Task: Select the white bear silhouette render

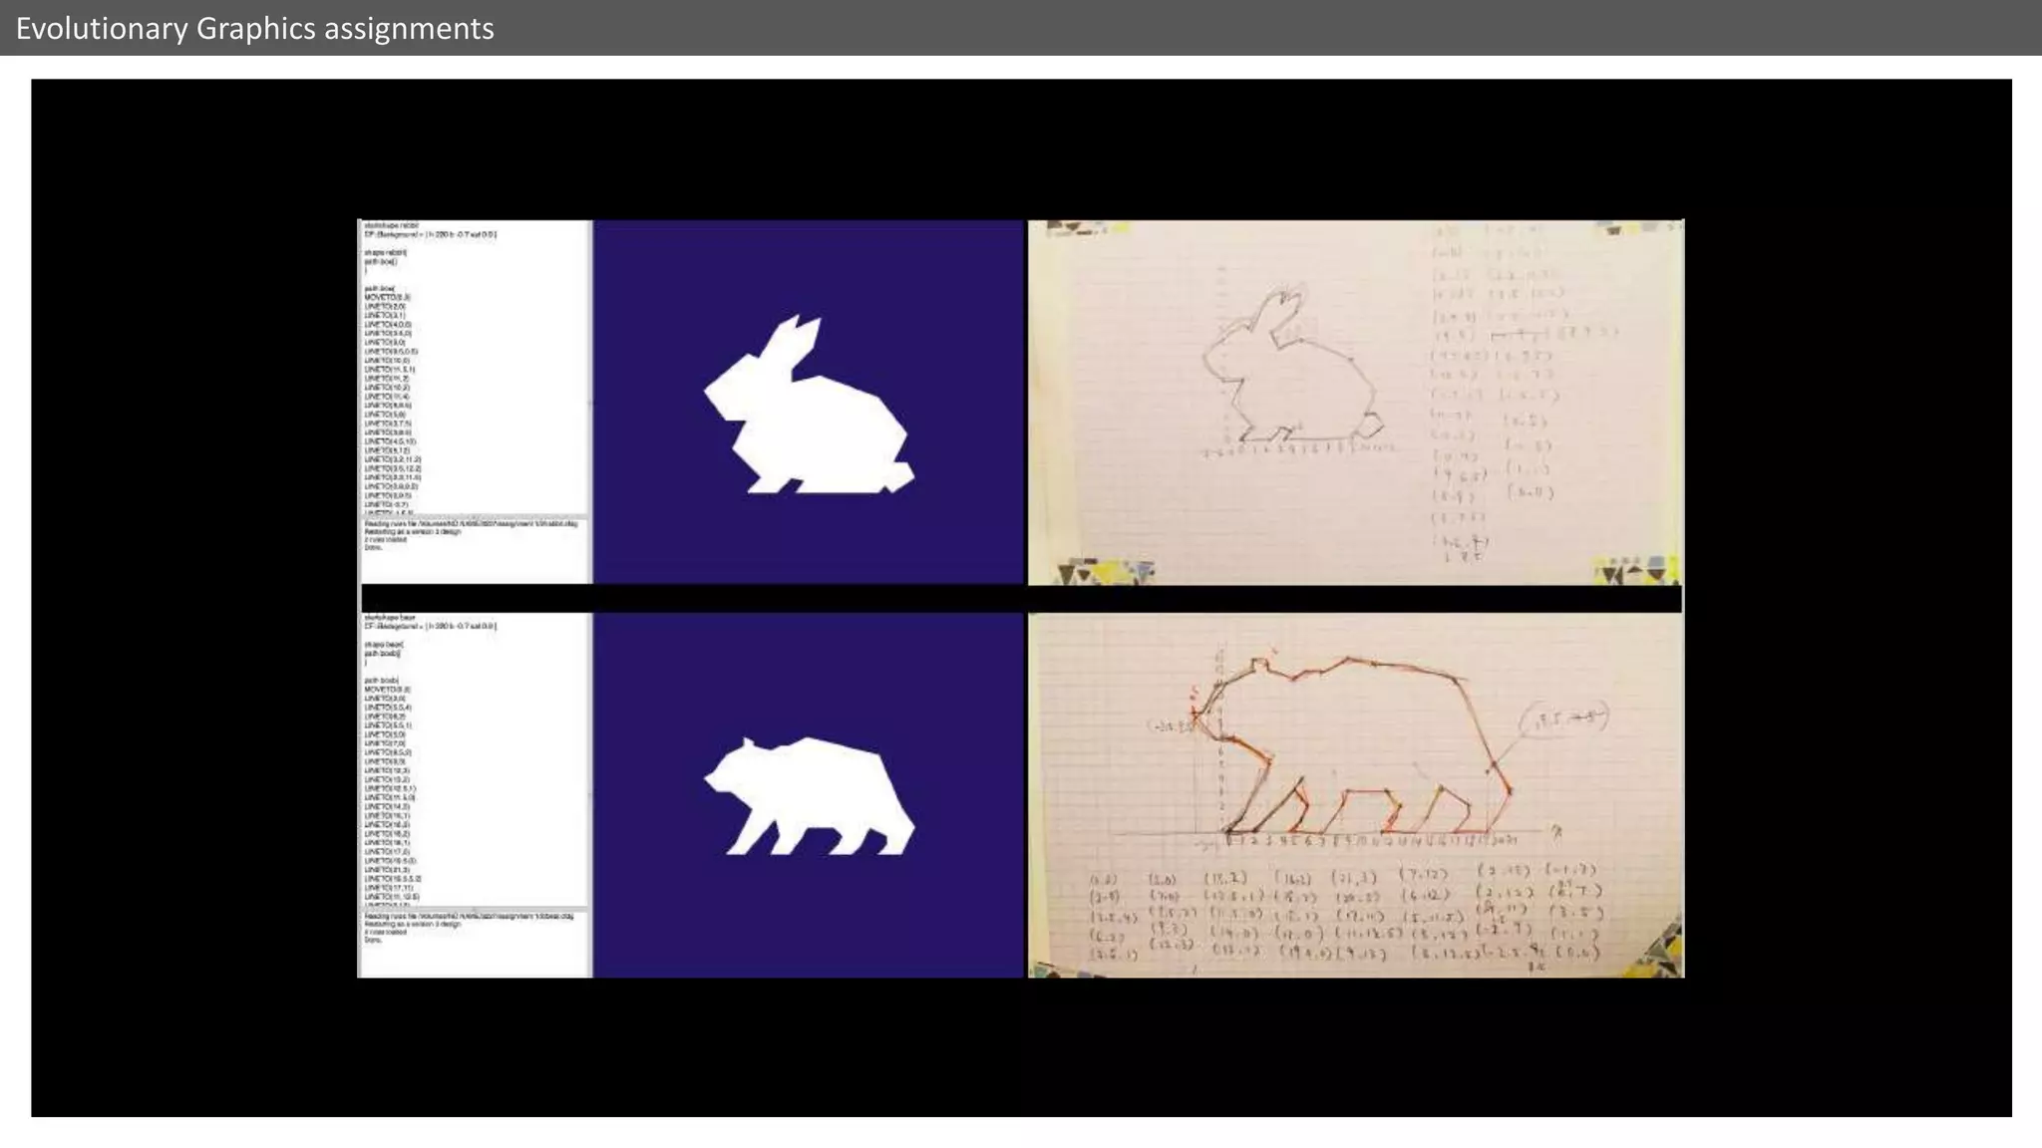Action: (809, 796)
